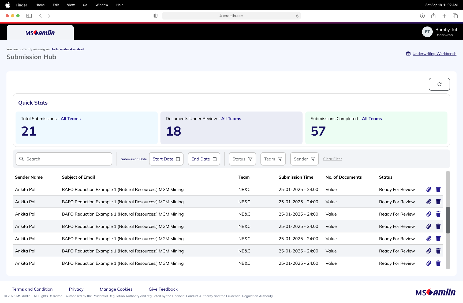This screenshot has height=303, width=463.
Task: Click the Safari downloads icon
Action: pyautogui.click(x=422, y=16)
